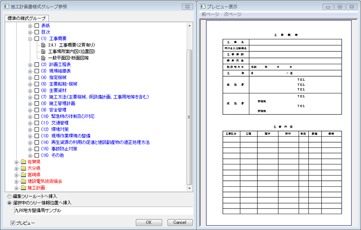Viewport: 361px width, 230px height.
Task: Click the 建設電気技術協会 folder icon
Action: click(x=23, y=181)
